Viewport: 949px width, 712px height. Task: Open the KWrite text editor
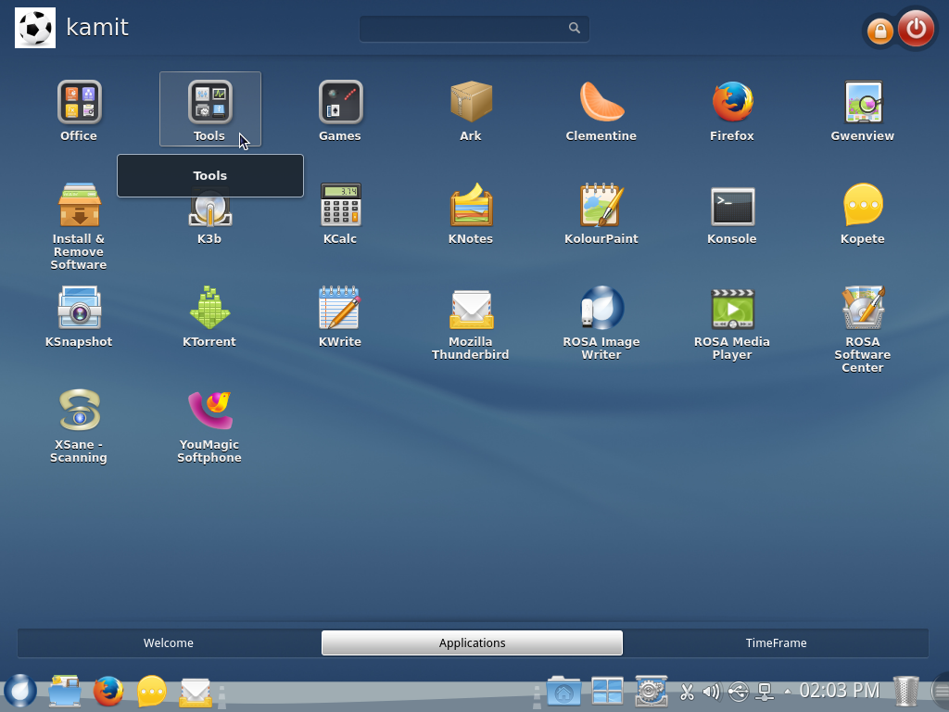tap(340, 316)
